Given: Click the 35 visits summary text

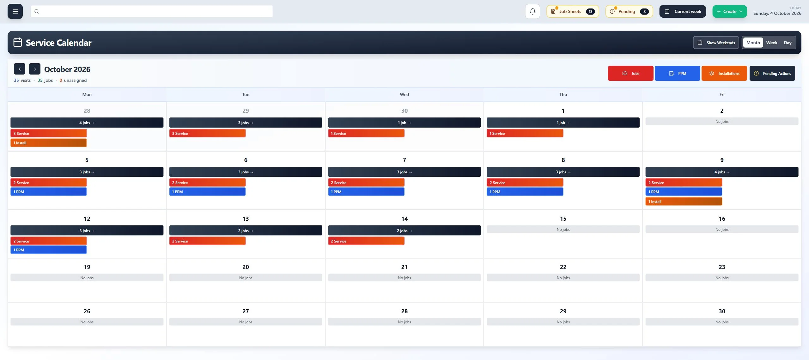Looking at the screenshot, I should [x=22, y=80].
